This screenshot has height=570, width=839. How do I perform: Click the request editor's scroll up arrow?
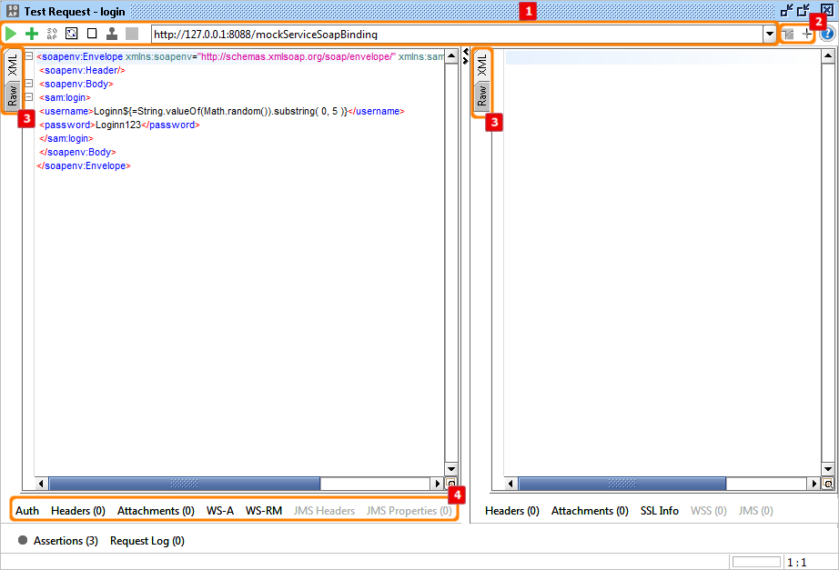[x=451, y=55]
